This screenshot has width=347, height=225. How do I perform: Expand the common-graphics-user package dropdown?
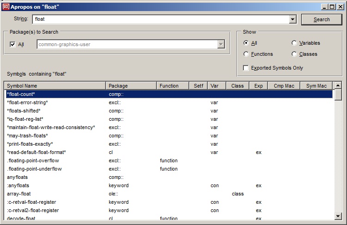tap(221, 44)
